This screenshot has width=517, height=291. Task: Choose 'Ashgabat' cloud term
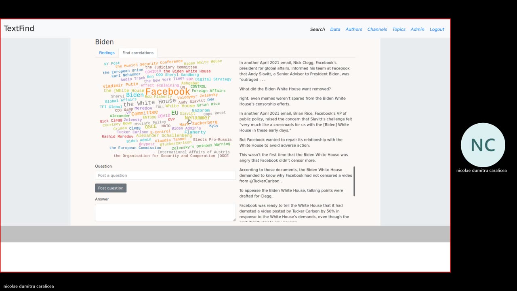point(190,83)
